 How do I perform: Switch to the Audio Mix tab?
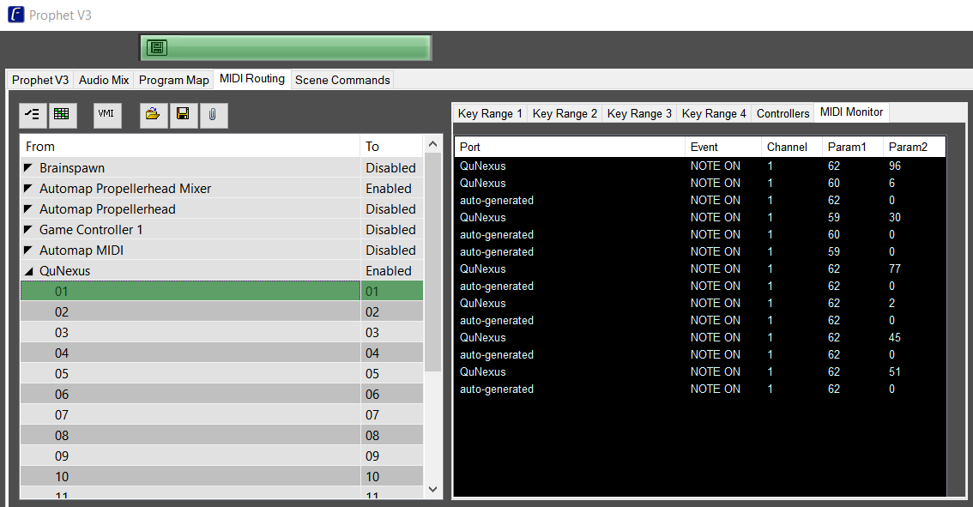click(x=104, y=80)
